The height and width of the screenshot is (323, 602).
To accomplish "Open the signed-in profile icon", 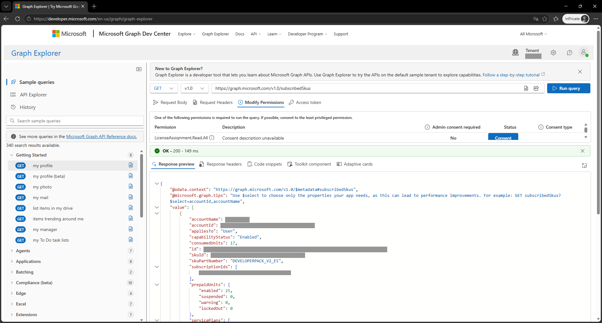I will pos(584,53).
